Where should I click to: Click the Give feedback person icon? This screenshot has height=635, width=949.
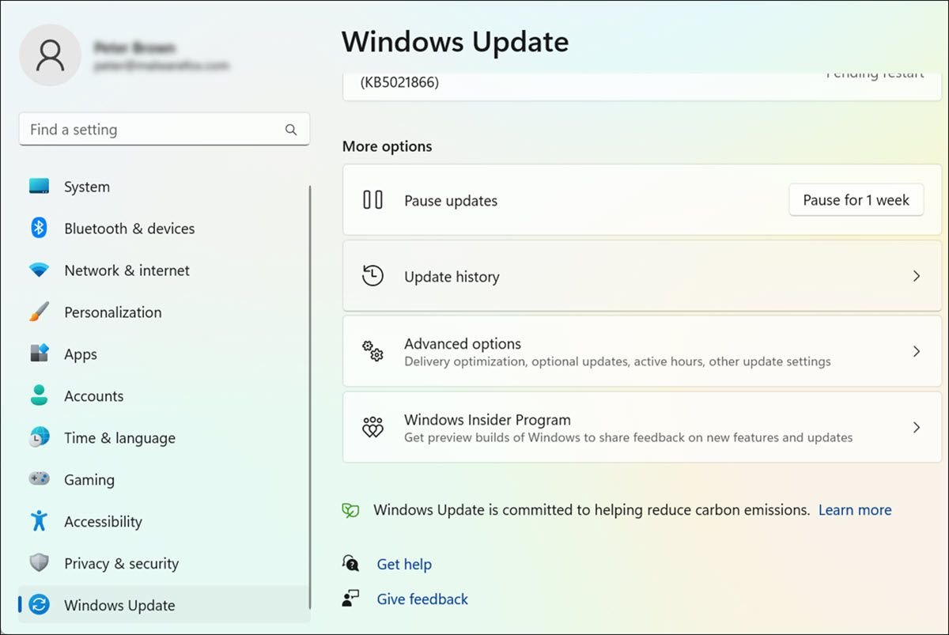tap(350, 599)
